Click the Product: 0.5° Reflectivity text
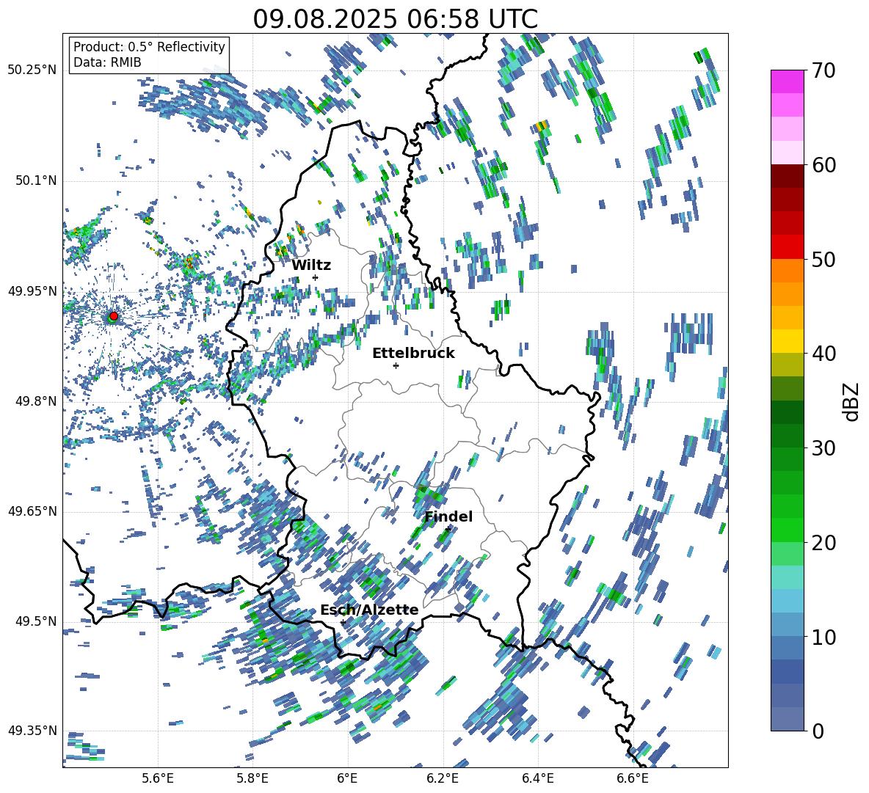The image size is (869, 793). (x=149, y=46)
